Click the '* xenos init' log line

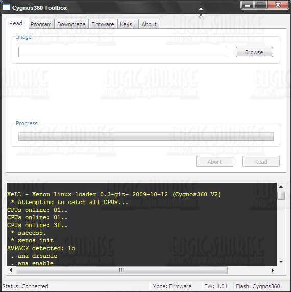coord(32,240)
